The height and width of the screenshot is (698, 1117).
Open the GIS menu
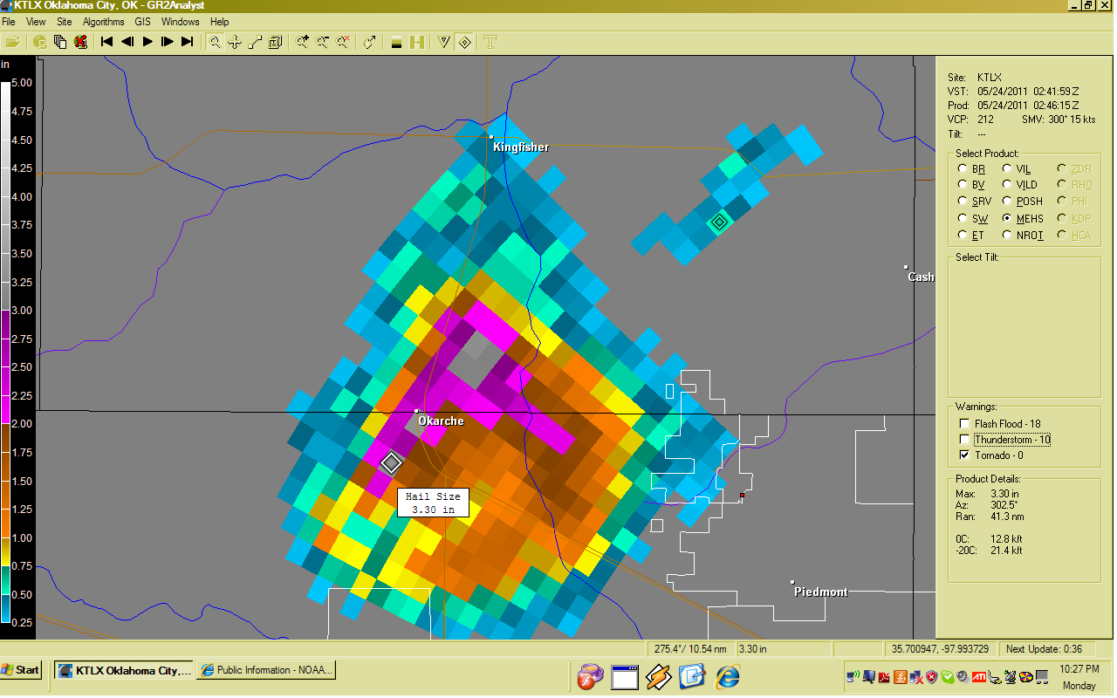pos(143,22)
